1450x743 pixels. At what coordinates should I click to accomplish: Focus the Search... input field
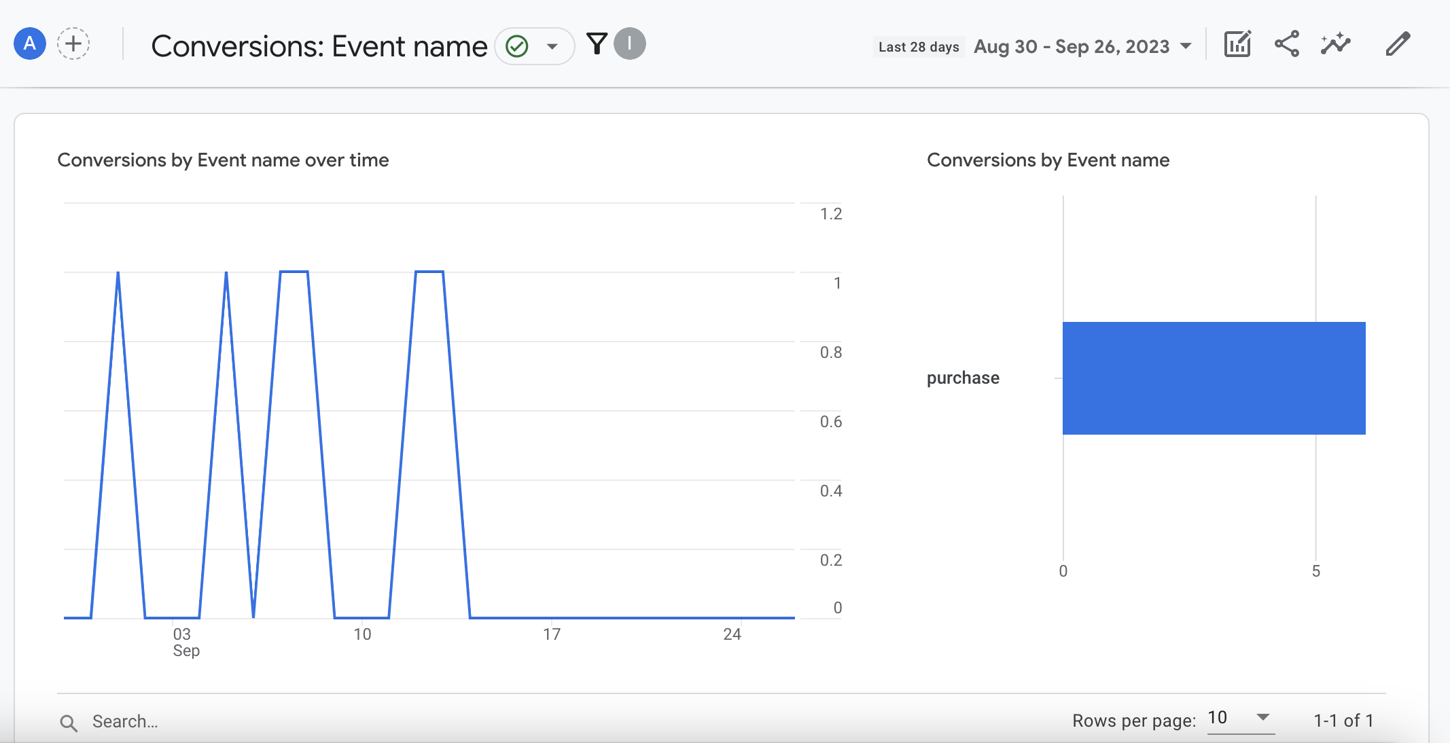point(124,721)
